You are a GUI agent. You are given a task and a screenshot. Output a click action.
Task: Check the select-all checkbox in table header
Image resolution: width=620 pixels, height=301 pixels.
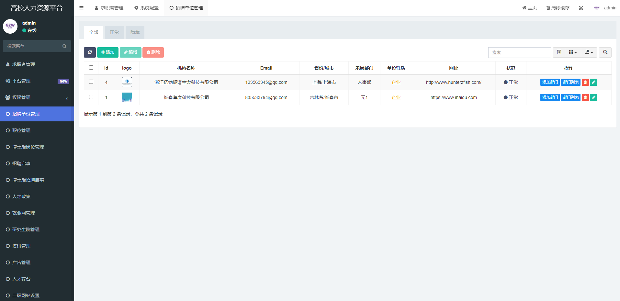click(91, 68)
